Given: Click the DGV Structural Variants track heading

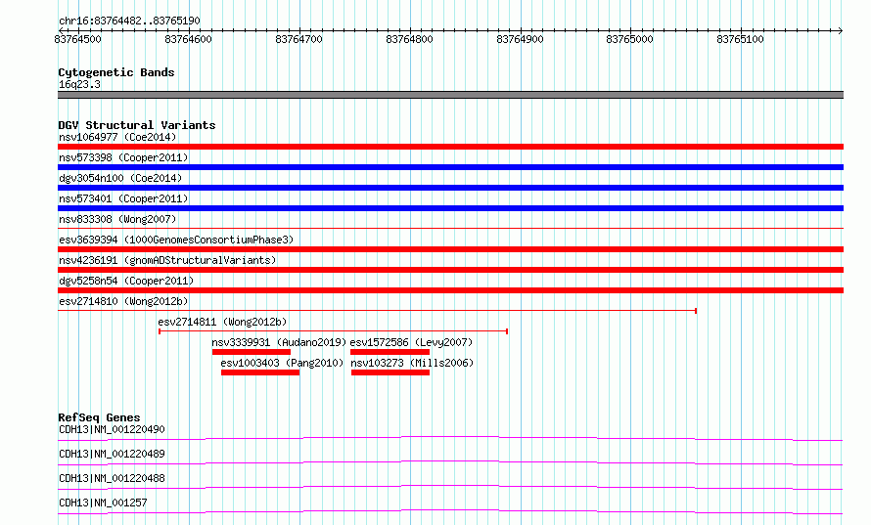Looking at the screenshot, I should (x=137, y=125).
